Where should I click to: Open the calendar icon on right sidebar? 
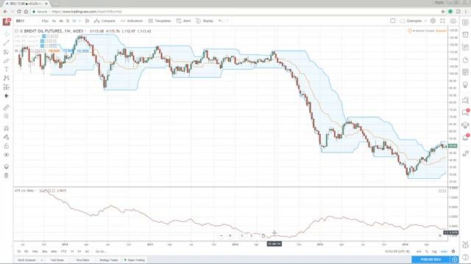click(465, 72)
